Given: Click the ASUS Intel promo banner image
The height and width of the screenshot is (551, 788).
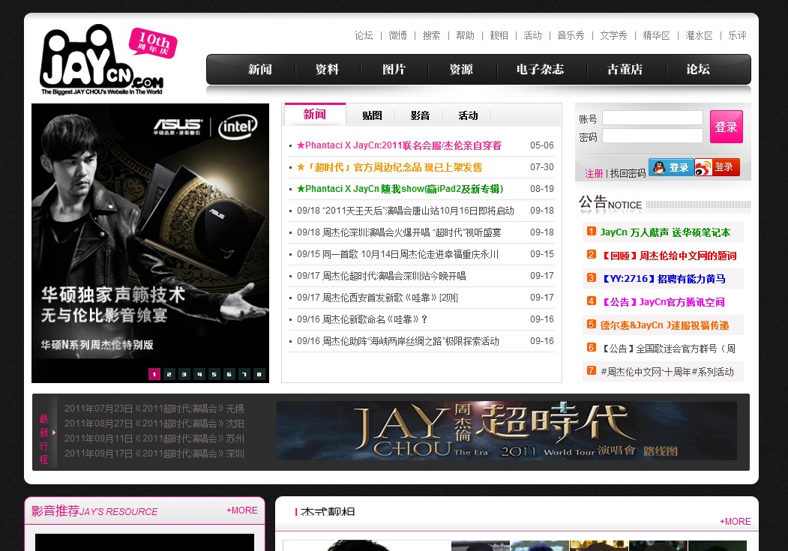Looking at the screenshot, I should click(x=150, y=243).
